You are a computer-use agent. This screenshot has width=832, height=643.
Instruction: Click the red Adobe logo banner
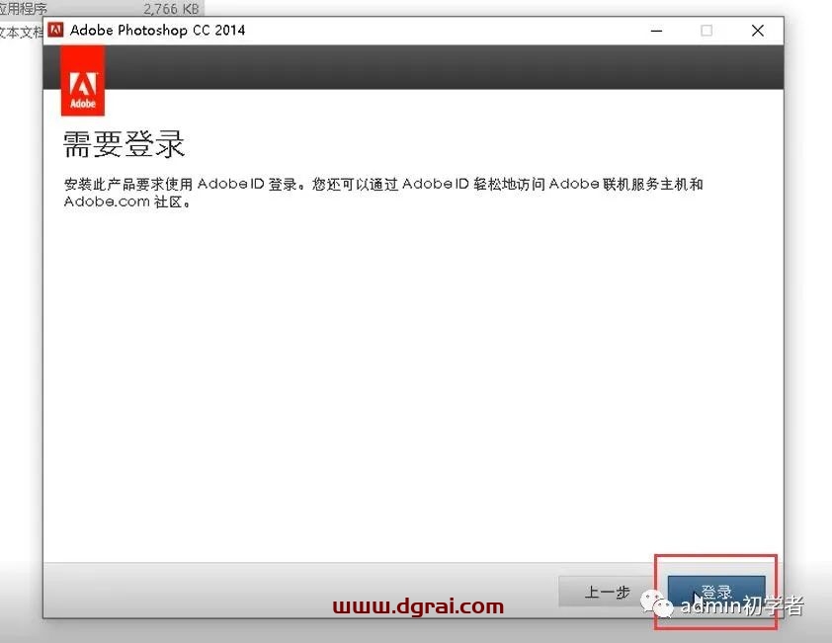pyautogui.click(x=82, y=80)
